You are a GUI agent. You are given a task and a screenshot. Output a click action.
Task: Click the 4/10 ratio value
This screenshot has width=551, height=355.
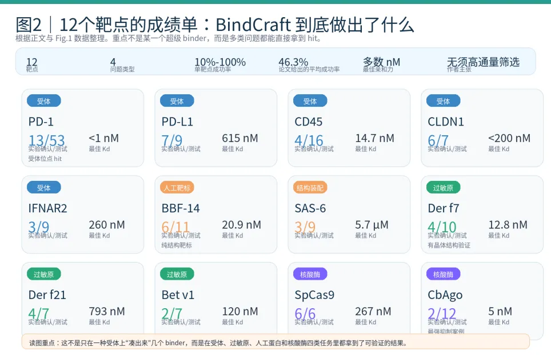pos(442,227)
